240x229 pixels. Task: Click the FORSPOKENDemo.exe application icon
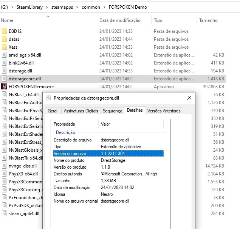tap(4, 87)
